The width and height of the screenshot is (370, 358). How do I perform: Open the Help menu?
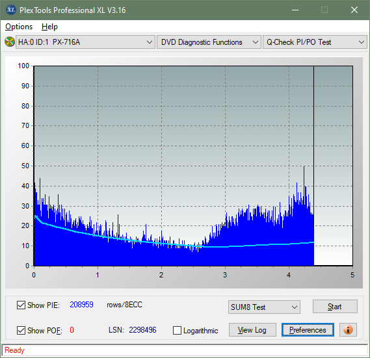pyautogui.click(x=49, y=27)
